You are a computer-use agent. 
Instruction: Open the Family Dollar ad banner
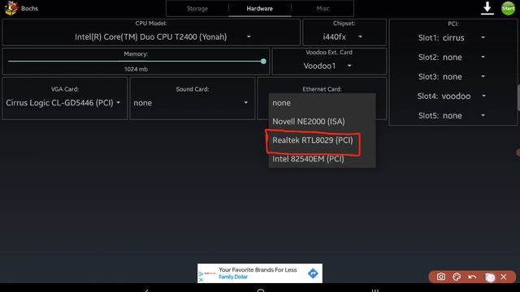260,273
